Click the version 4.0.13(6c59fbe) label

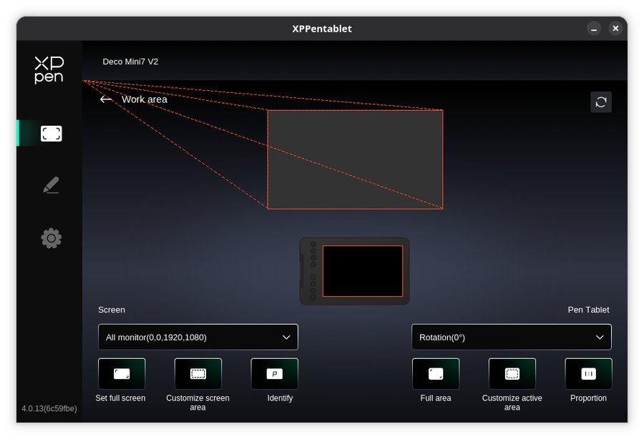(x=49, y=409)
